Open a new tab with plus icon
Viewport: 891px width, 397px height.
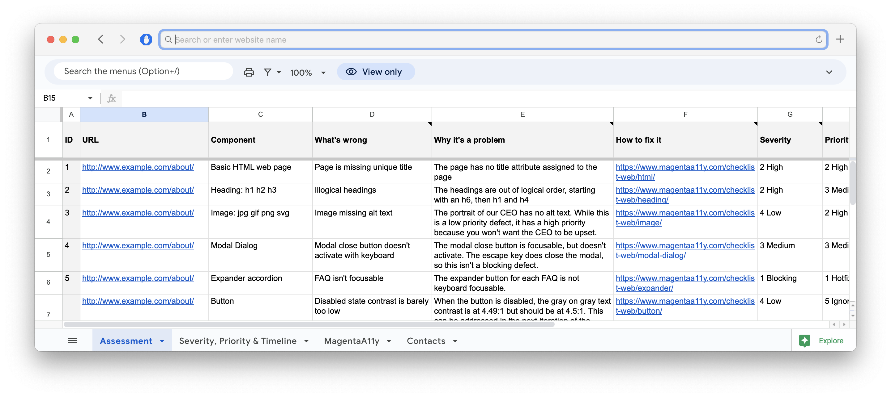[x=840, y=40]
